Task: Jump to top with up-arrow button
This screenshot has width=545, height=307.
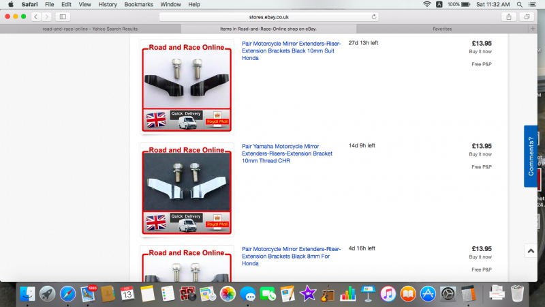Action: [531, 251]
